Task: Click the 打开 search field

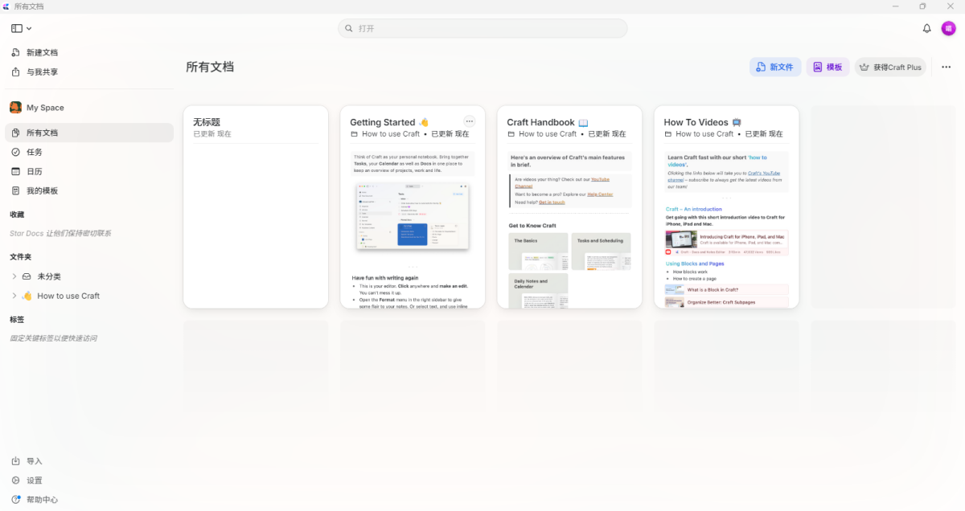Action: tap(482, 28)
